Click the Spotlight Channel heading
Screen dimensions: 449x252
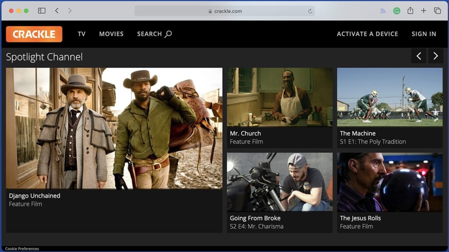coord(44,57)
